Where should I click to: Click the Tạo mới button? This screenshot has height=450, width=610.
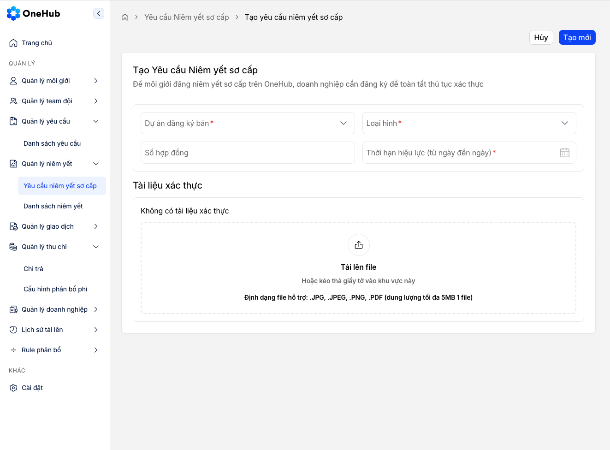577,37
